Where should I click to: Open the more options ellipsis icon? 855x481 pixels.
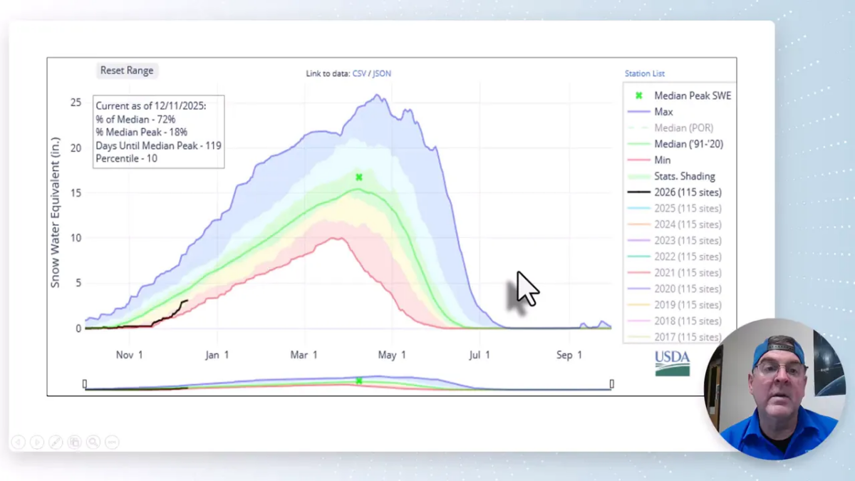[x=112, y=443]
